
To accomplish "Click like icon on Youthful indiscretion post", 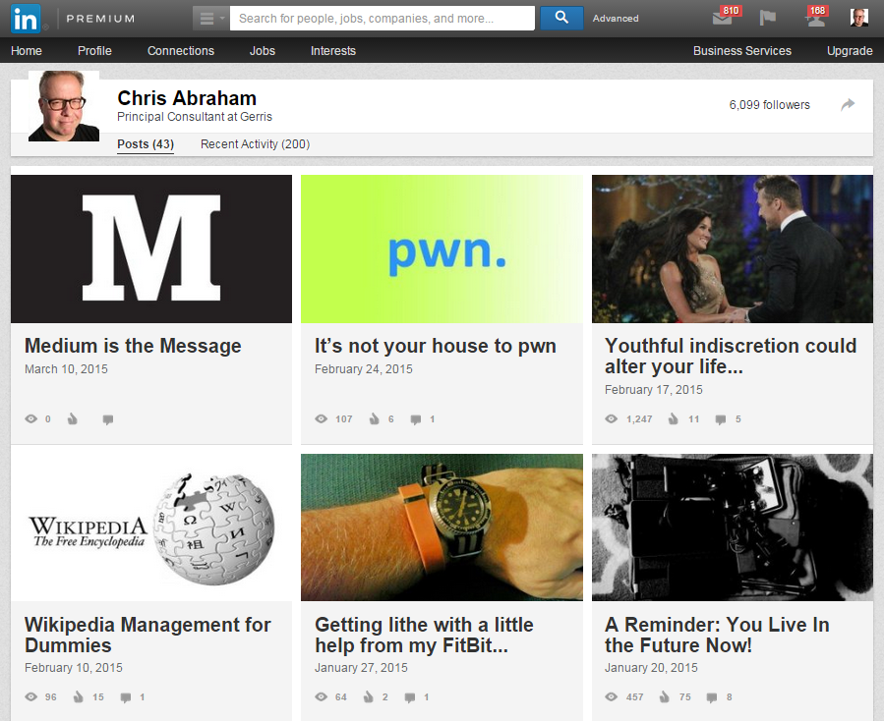I will coord(673,419).
